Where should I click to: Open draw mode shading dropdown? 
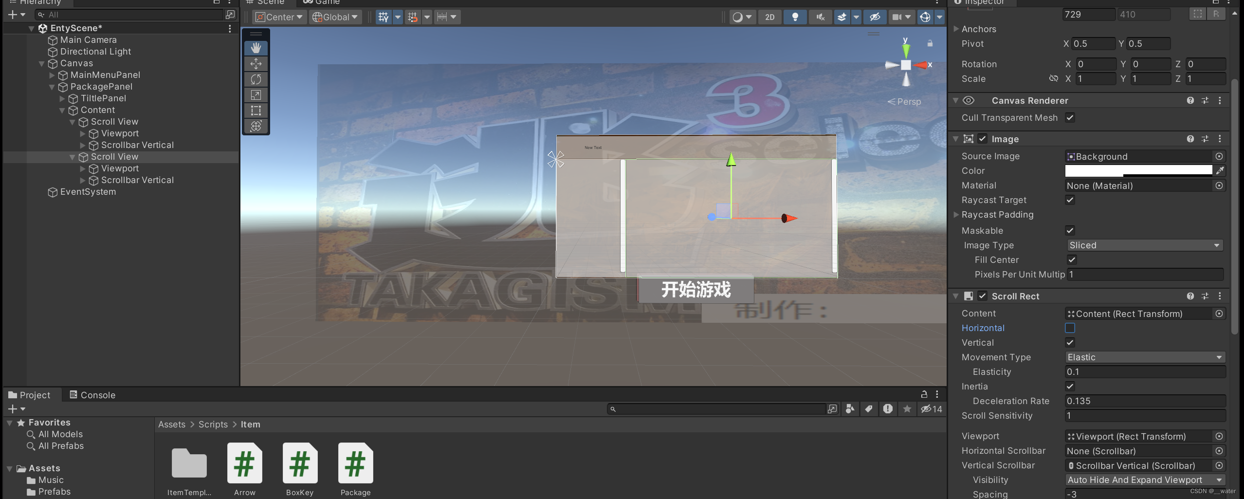coord(742,17)
